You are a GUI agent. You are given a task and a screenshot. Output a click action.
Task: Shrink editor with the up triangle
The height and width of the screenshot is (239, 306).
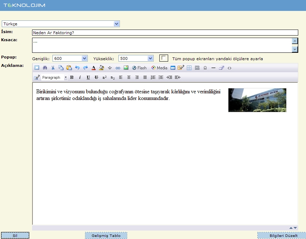tap(291, 228)
